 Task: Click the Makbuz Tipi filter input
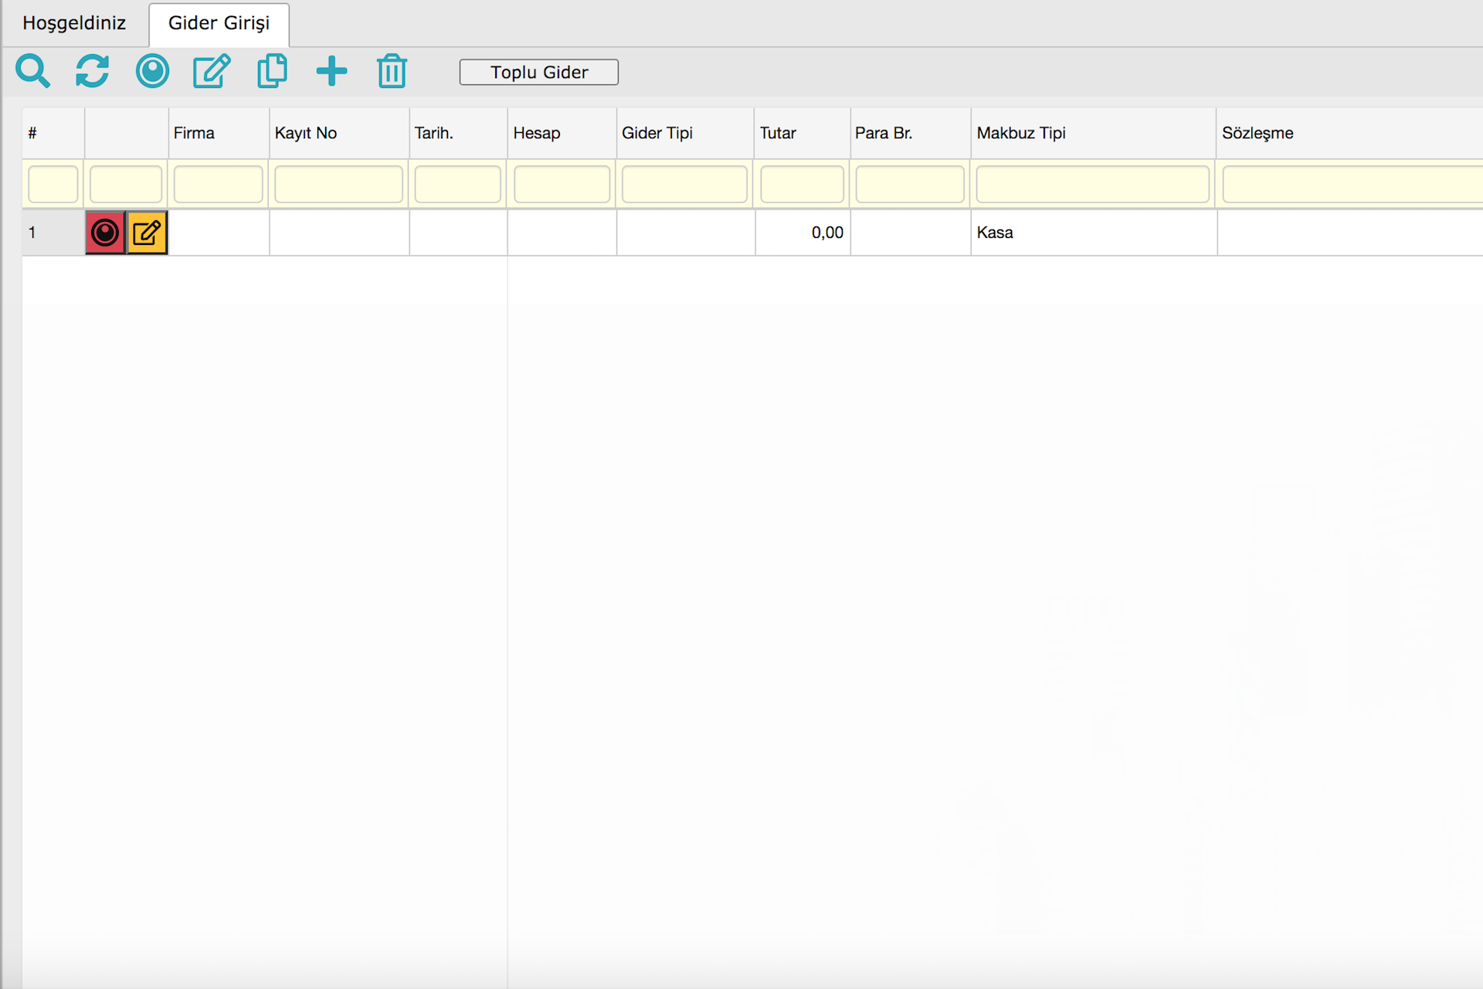point(1092,185)
